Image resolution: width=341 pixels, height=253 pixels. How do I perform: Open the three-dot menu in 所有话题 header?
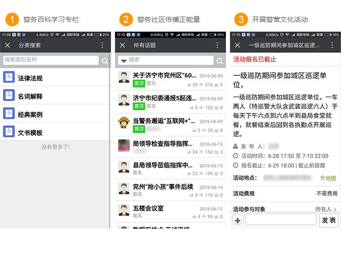pos(217,45)
